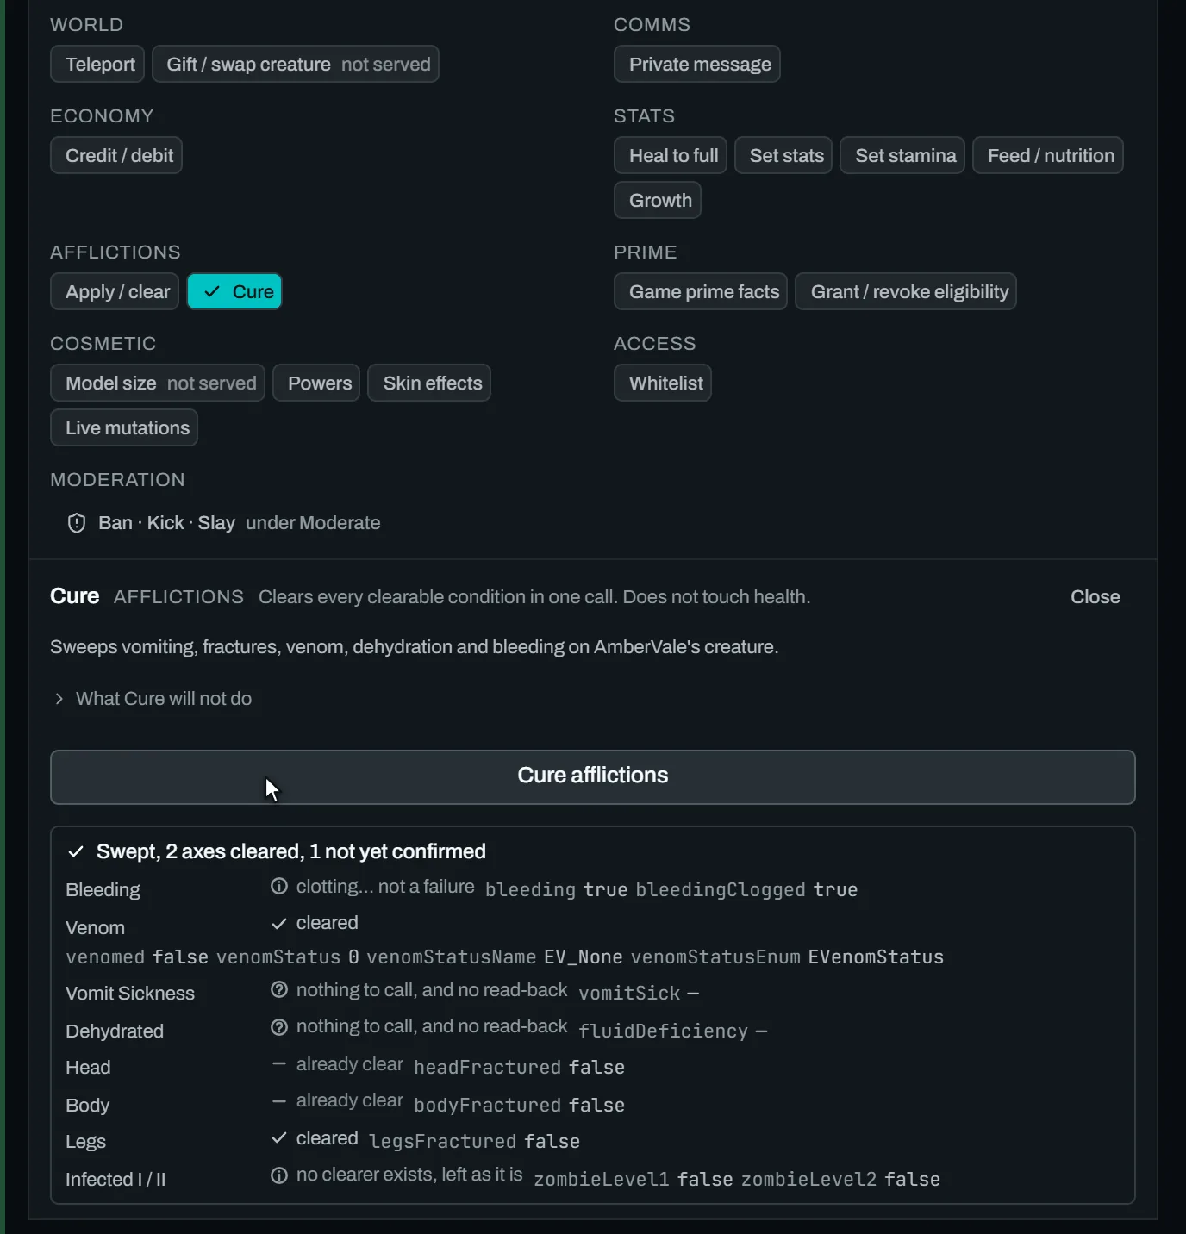The height and width of the screenshot is (1234, 1186).
Task: Close the Cure detail panel
Action: (x=1095, y=597)
